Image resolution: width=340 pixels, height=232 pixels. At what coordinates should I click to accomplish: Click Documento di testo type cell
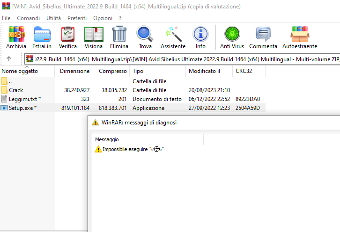tap(157, 99)
